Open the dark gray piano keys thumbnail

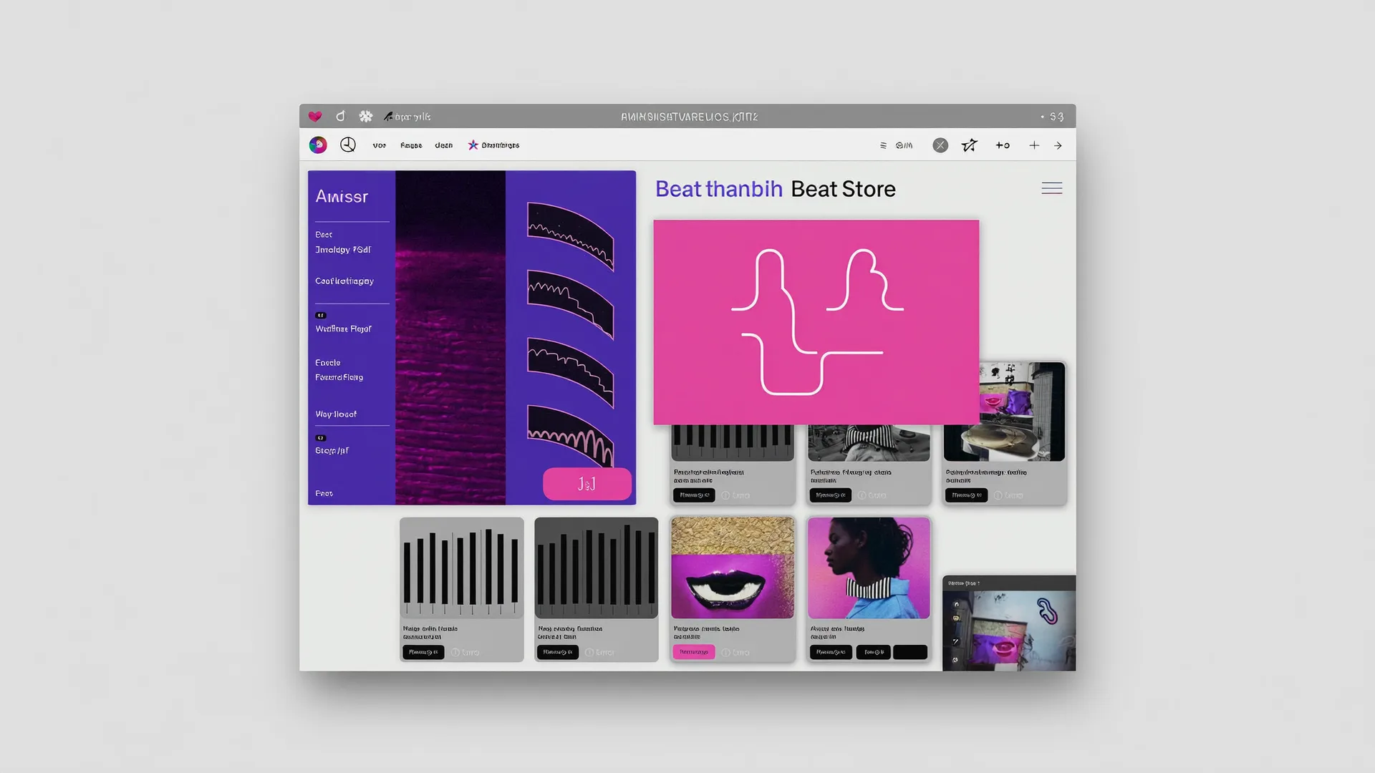(x=596, y=568)
